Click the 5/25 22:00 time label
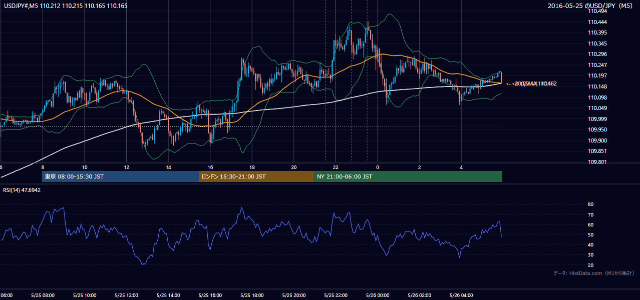Screen dimensions: 640x300 (x=336, y=295)
